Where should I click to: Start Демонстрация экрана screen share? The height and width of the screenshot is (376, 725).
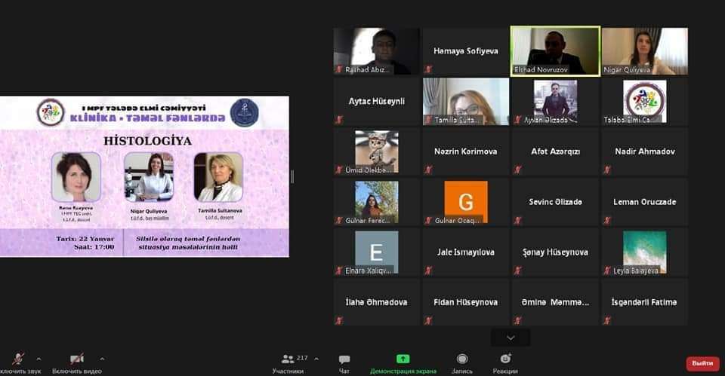[403, 362]
